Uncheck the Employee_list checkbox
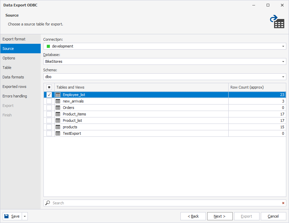This screenshot has width=289, height=223. 49,95
